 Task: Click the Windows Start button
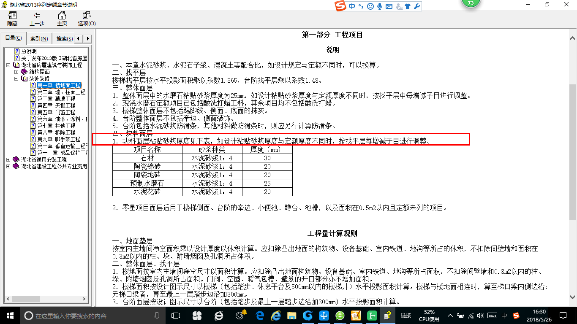click(9, 315)
